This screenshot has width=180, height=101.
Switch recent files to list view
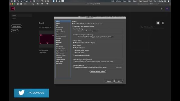coord(163,23)
